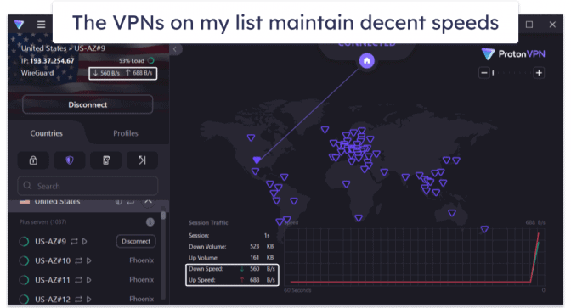Toggle the NetShield shield feature
The height and width of the screenshot is (308, 571).
[70, 160]
